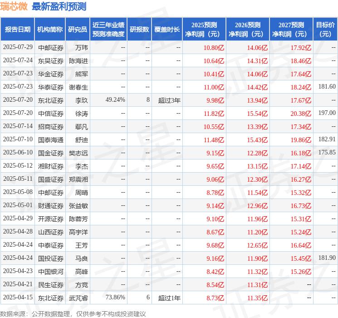The image size is (338, 318).
Task: Click target price 181.60
Action: point(327,87)
